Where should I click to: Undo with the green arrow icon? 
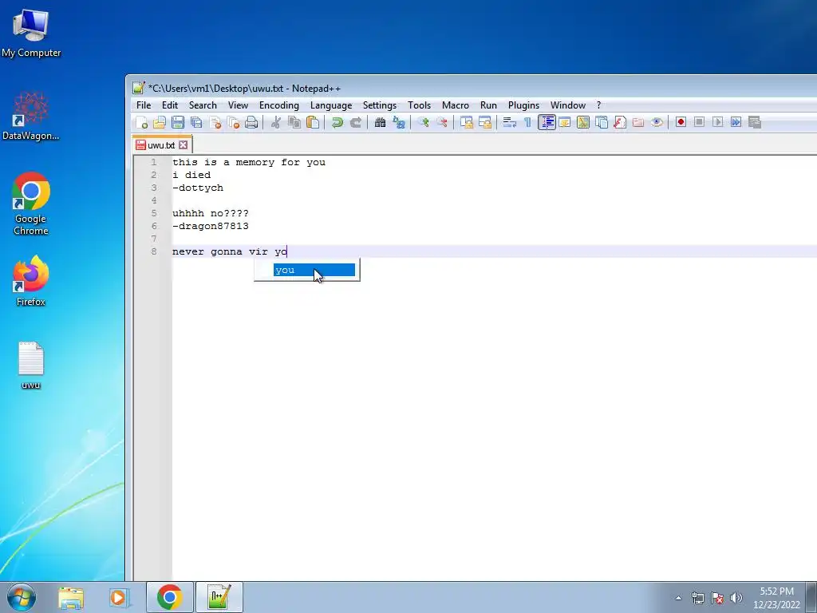(337, 122)
